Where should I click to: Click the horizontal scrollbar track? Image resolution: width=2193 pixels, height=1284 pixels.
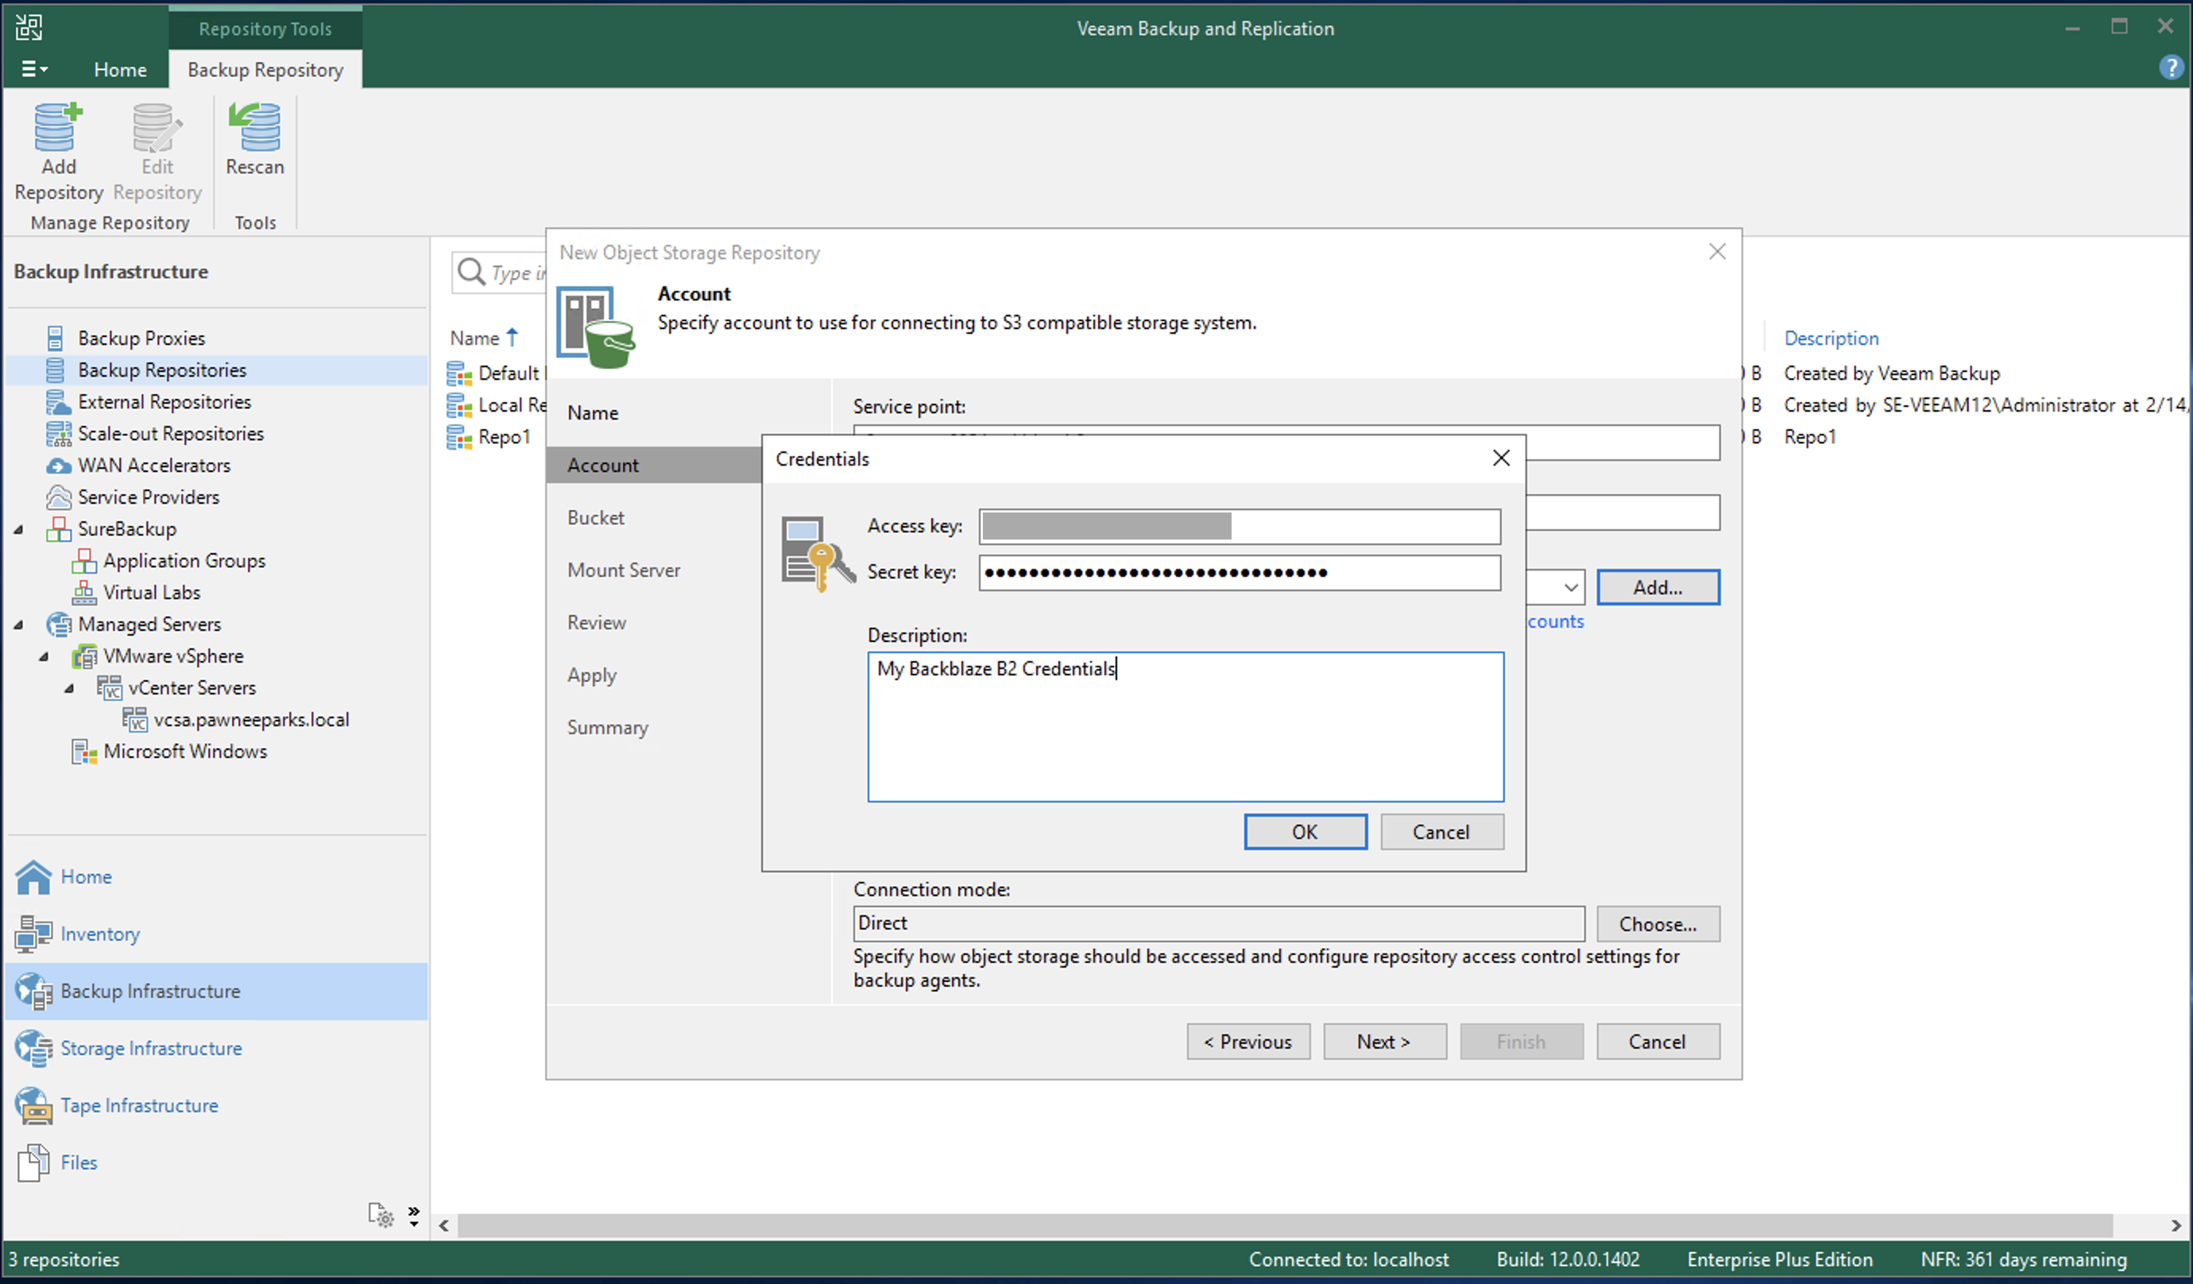coord(1285,1226)
